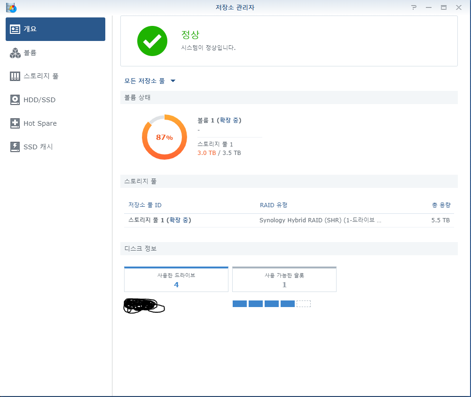Go to 스토리지 풀 section
The height and width of the screenshot is (397, 471).
[55, 76]
